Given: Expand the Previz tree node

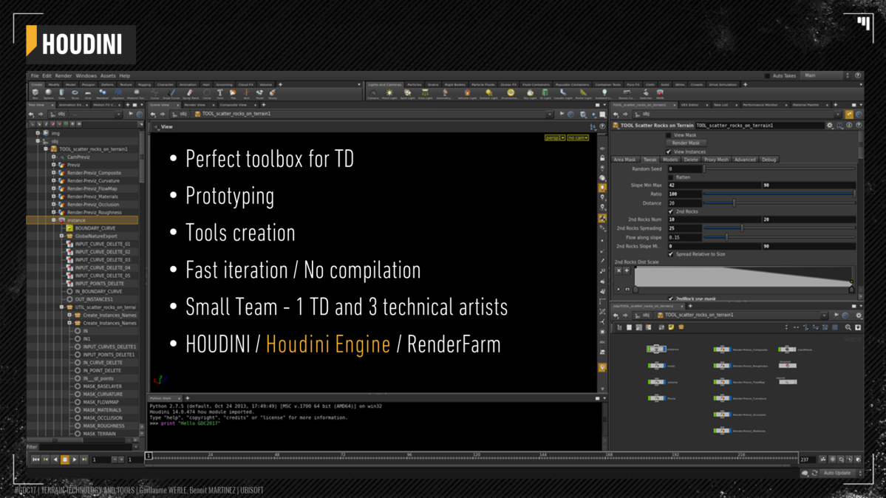Looking at the screenshot, I should [x=54, y=165].
